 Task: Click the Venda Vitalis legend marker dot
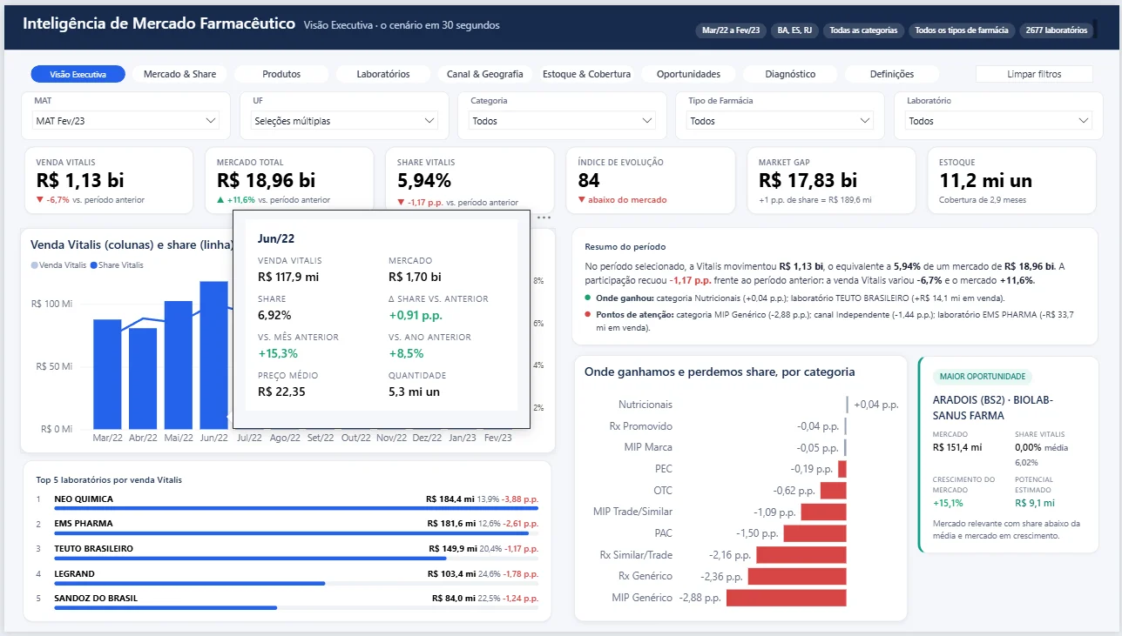[x=35, y=265]
